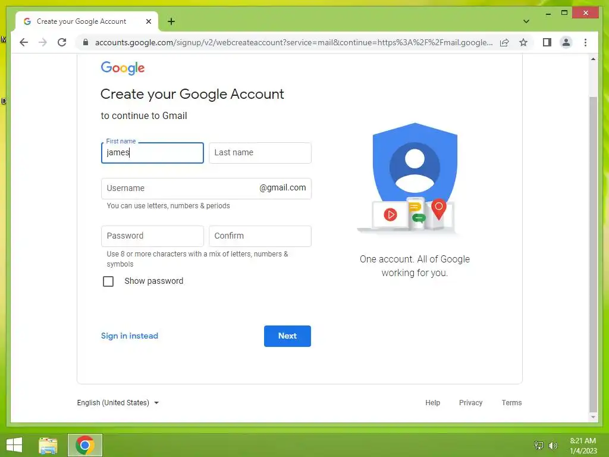609x457 pixels.
Task: Click "You can use letters, numbers & periods" hint
Action: pyautogui.click(x=168, y=205)
